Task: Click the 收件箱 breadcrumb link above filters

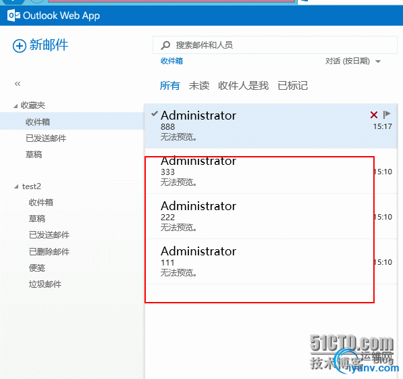Action: pyautogui.click(x=171, y=61)
